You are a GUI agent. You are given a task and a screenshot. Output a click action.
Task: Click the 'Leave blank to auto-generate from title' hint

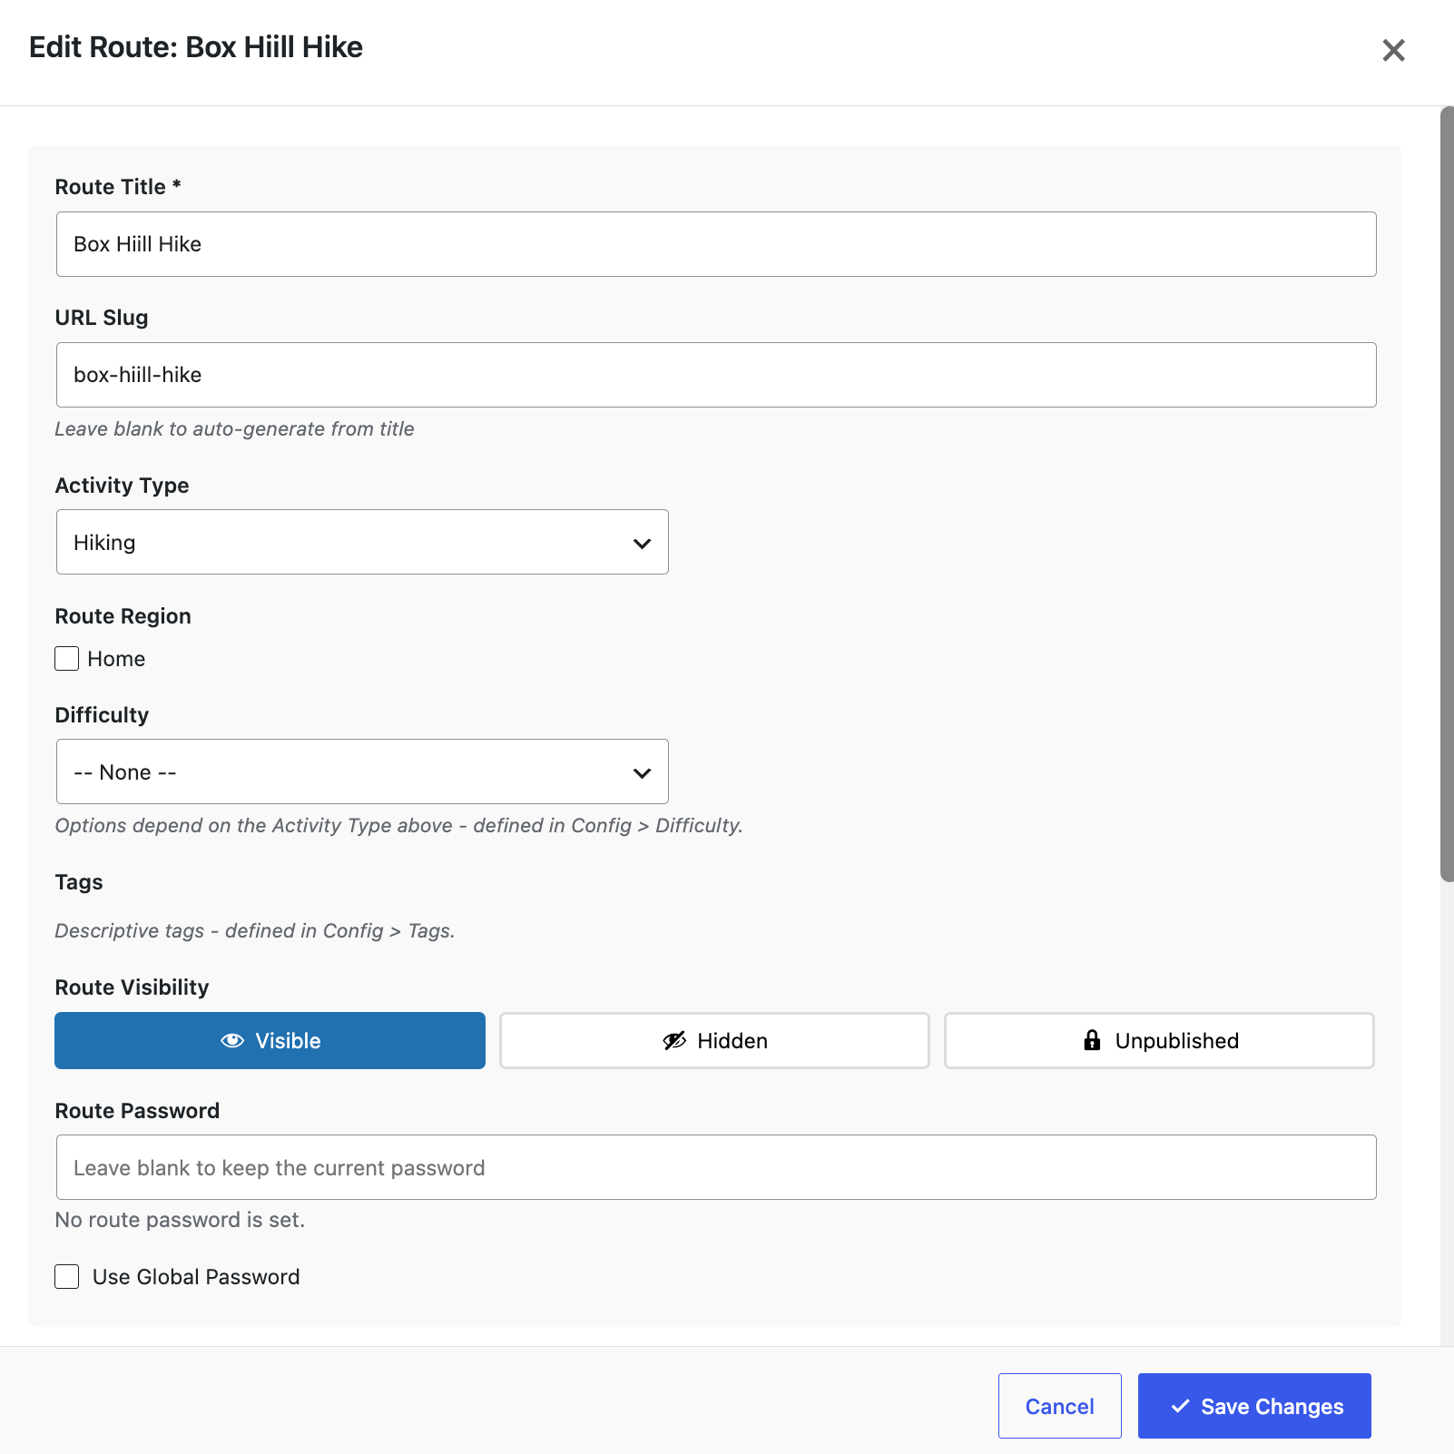(234, 428)
